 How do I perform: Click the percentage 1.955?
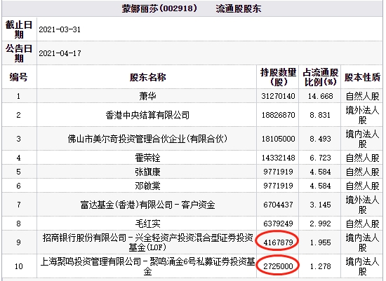tap(320, 242)
